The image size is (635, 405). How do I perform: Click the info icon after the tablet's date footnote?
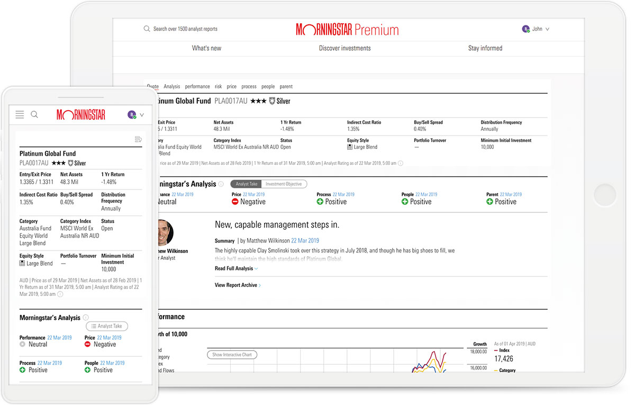(x=401, y=164)
